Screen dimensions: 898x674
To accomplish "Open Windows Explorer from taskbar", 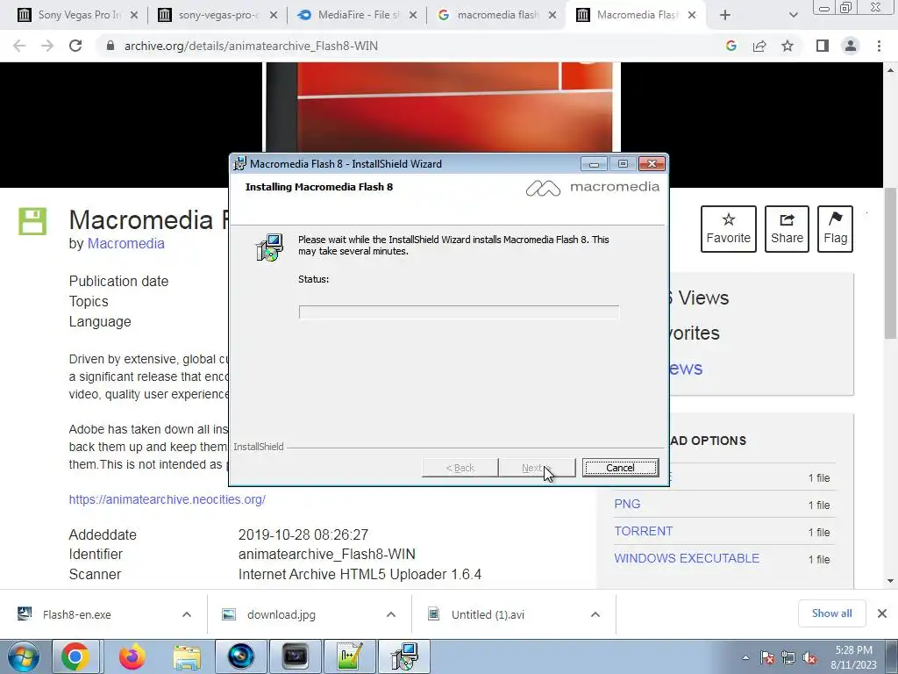I will click(187, 656).
